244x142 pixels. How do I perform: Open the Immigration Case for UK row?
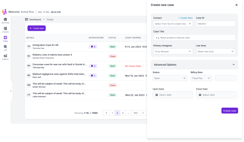pyautogui.click(x=86, y=46)
